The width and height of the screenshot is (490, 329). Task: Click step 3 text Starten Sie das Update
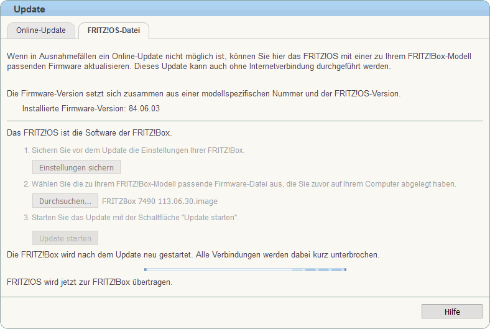coord(131,218)
